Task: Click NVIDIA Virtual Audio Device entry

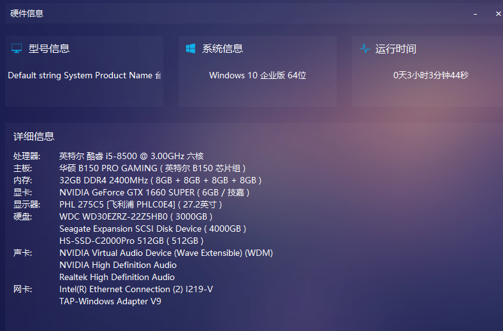Action: click(x=166, y=253)
